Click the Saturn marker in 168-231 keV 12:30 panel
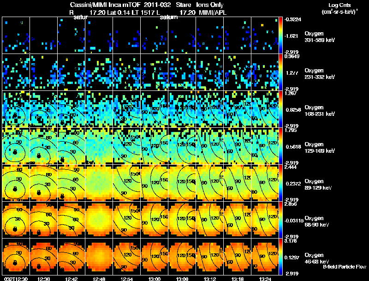The height and width of the screenshot is (281, 369). tap(15, 115)
